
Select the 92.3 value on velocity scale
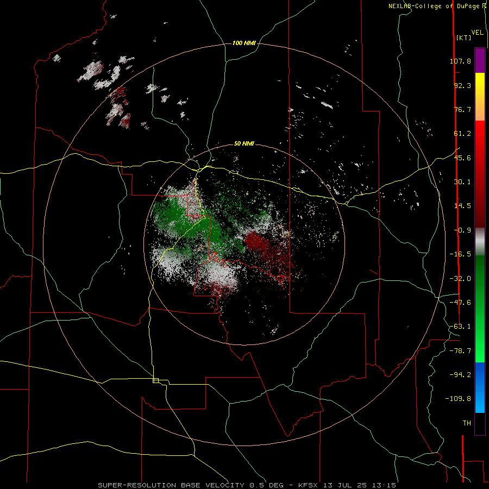(x=462, y=85)
